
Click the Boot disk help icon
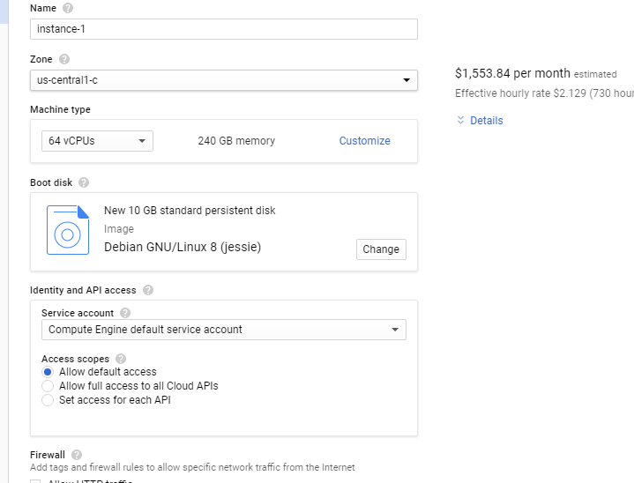coord(84,182)
